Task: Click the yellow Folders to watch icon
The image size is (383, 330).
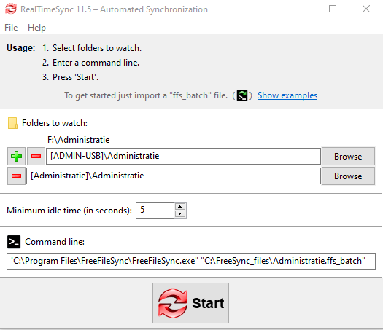Action: pos(12,123)
